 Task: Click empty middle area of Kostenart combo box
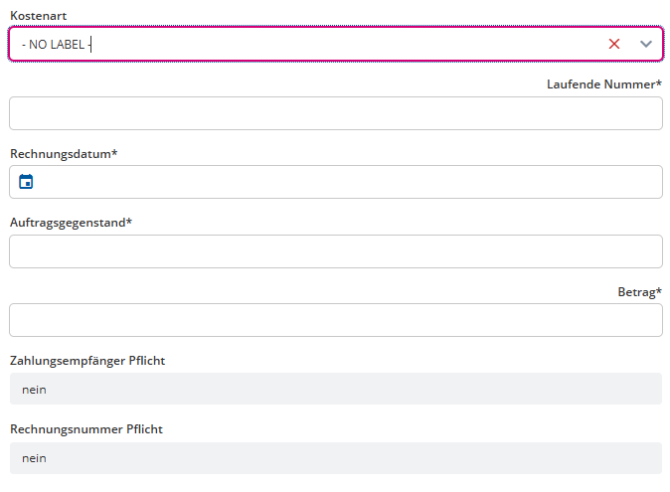tap(342, 44)
